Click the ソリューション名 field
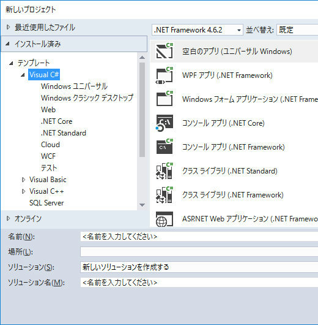Viewport: 318px width, 325px height. (199, 282)
